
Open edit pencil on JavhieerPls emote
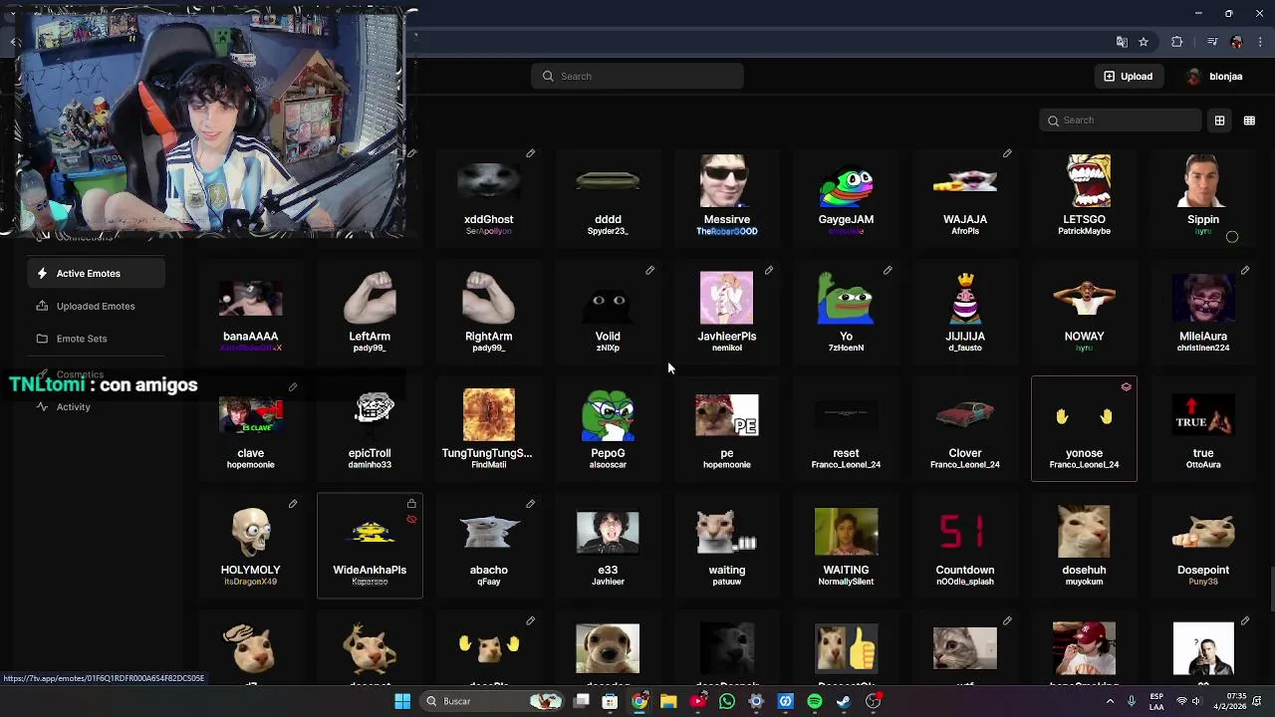769,270
